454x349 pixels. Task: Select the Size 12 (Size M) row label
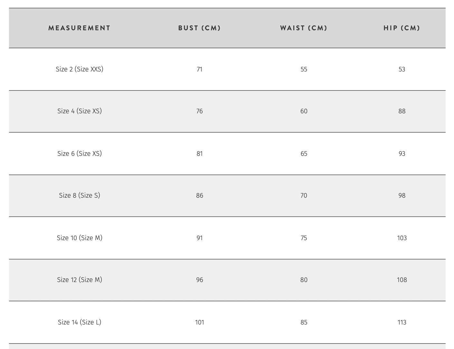coord(80,280)
